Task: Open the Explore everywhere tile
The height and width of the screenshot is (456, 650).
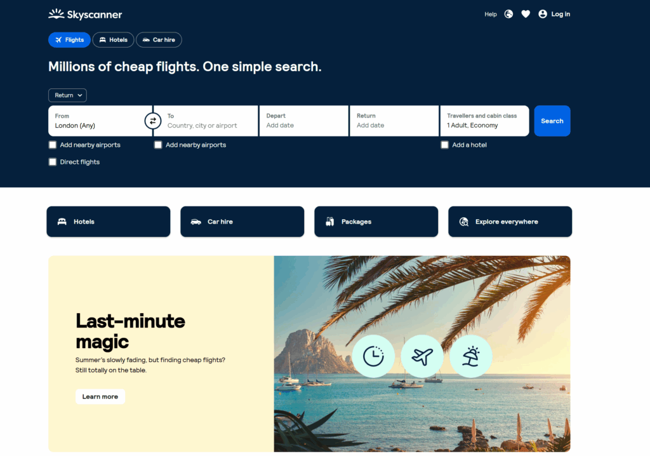Action: [x=510, y=222]
